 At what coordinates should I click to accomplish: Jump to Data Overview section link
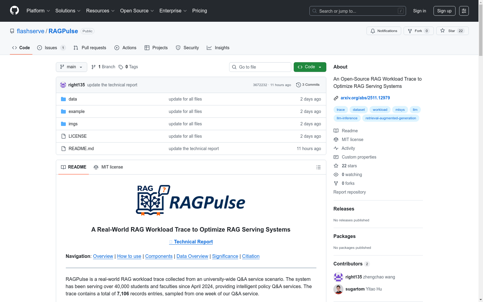tap(192, 256)
